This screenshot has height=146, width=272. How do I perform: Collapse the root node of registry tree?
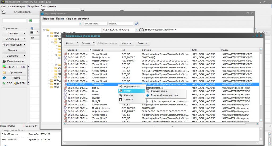[44, 30]
